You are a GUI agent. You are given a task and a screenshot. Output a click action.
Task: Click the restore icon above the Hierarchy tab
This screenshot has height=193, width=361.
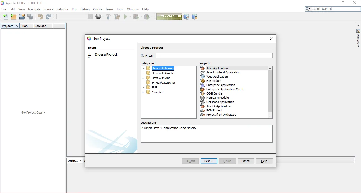358,25
